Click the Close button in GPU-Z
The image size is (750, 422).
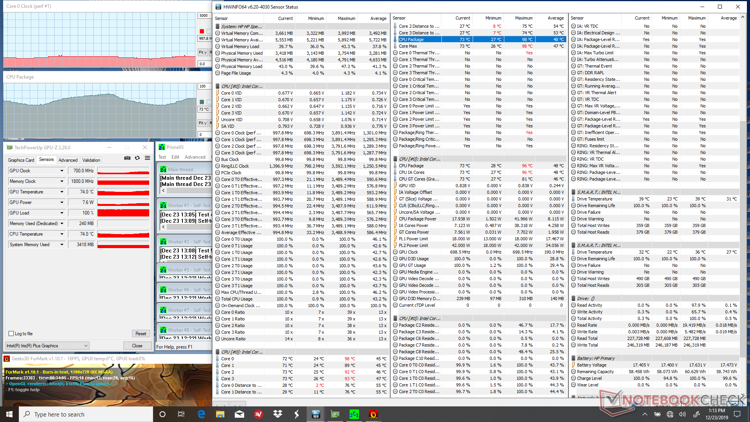tap(137, 346)
